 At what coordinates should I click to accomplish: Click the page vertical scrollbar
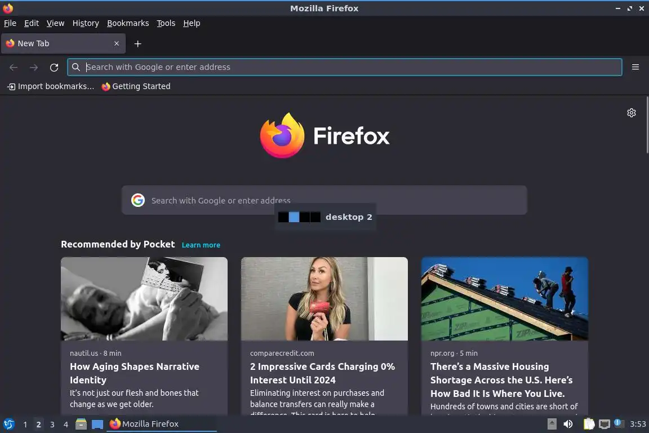(647, 124)
